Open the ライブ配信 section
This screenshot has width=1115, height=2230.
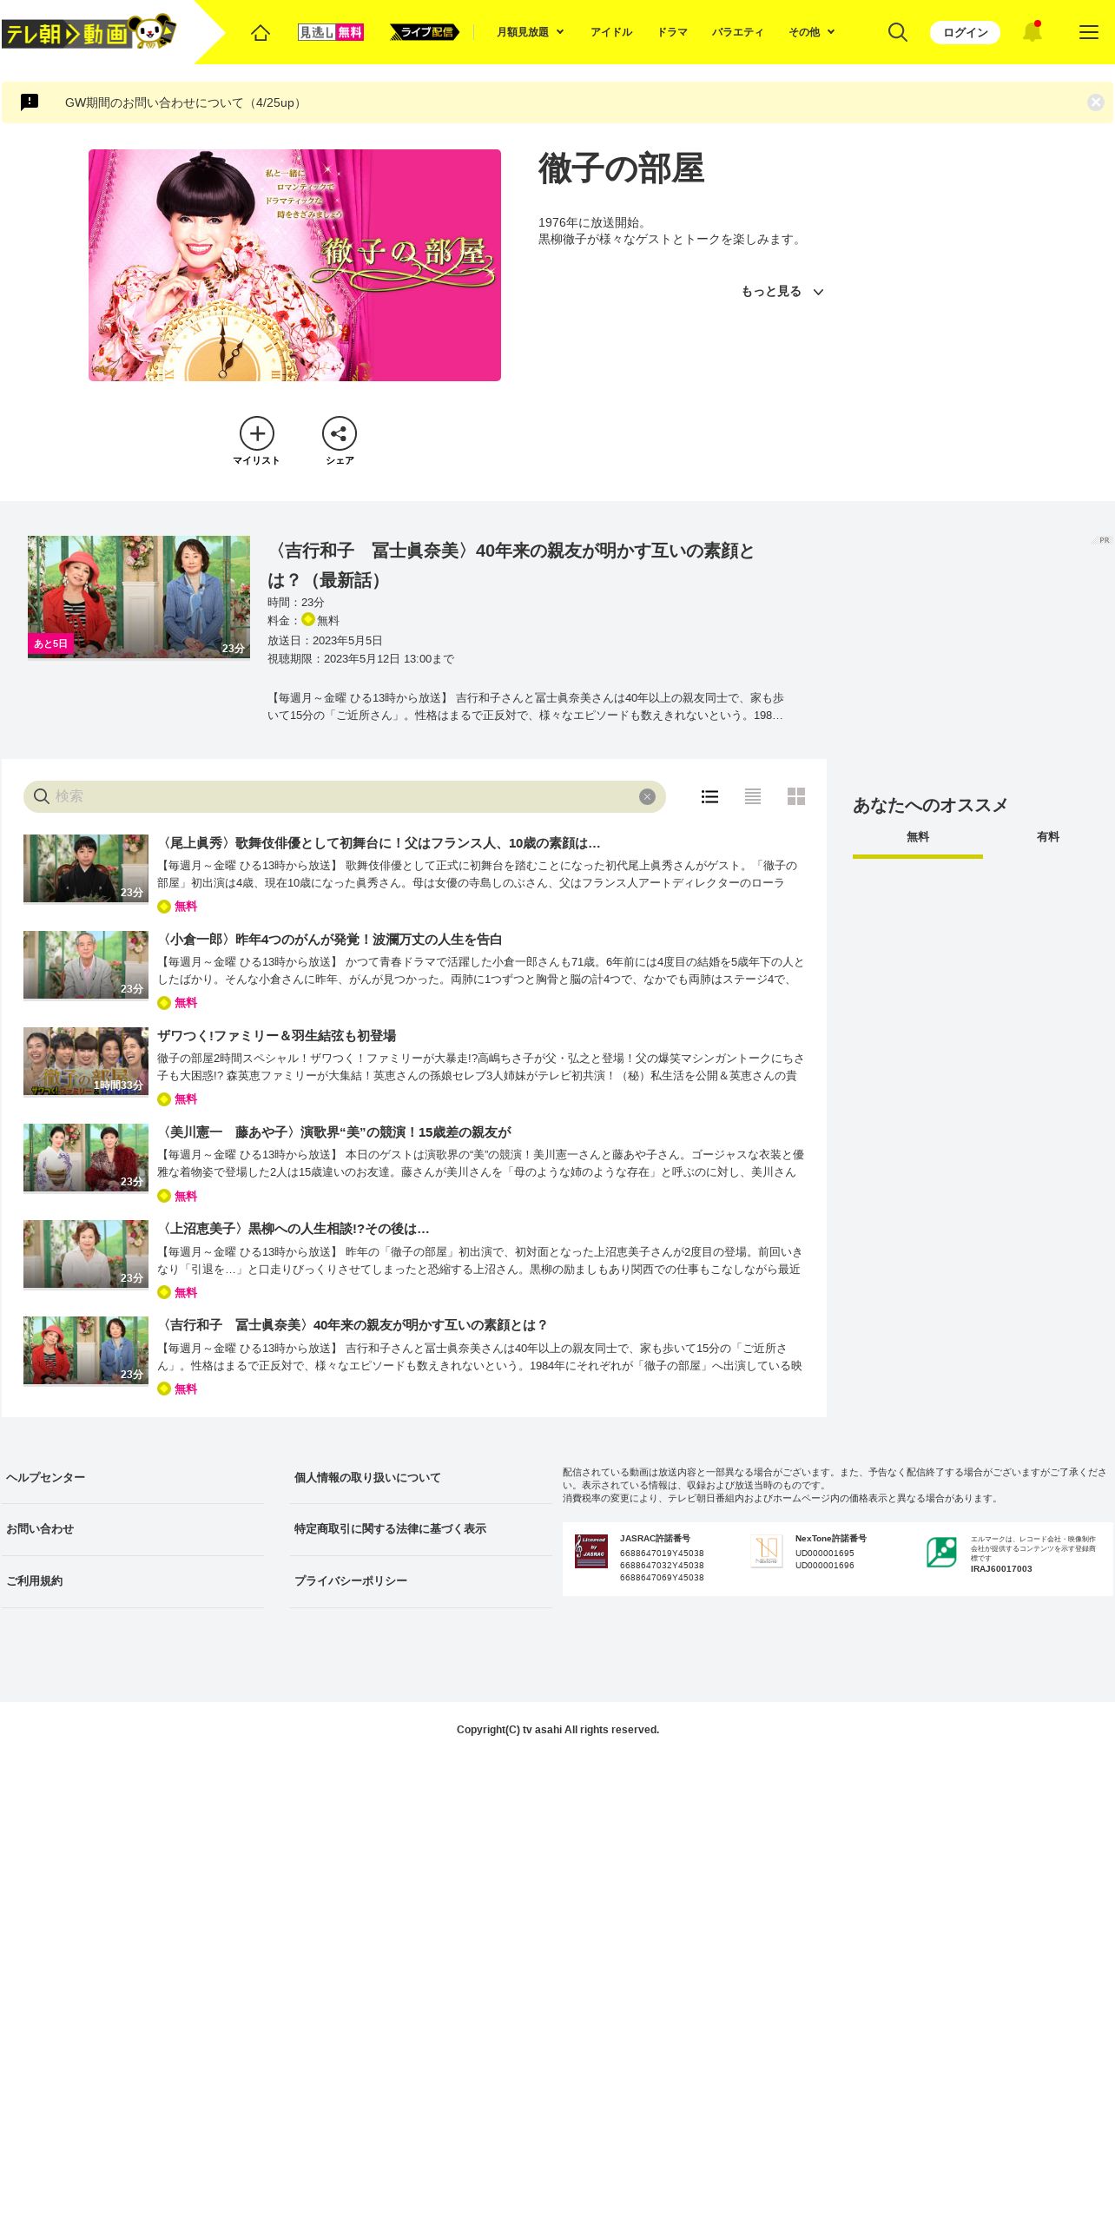425,32
